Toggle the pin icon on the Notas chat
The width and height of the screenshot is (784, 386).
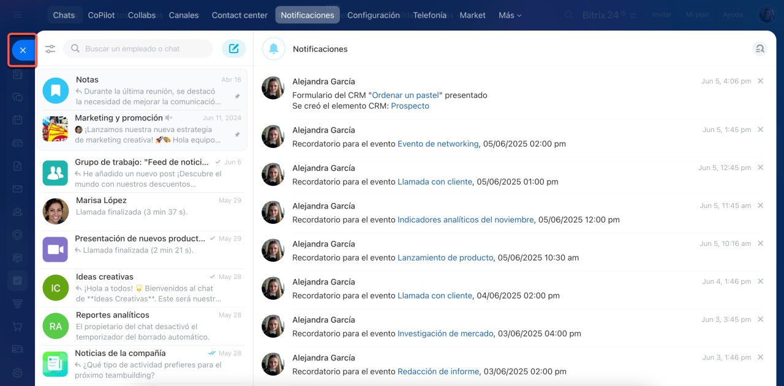238,96
